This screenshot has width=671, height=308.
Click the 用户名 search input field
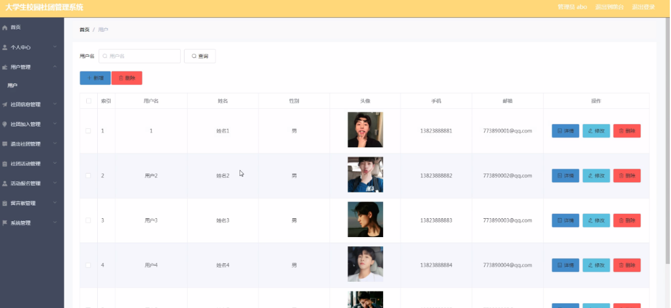(x=139, y=56)
